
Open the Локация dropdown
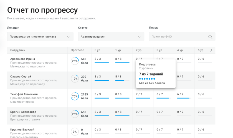(40, 37)
